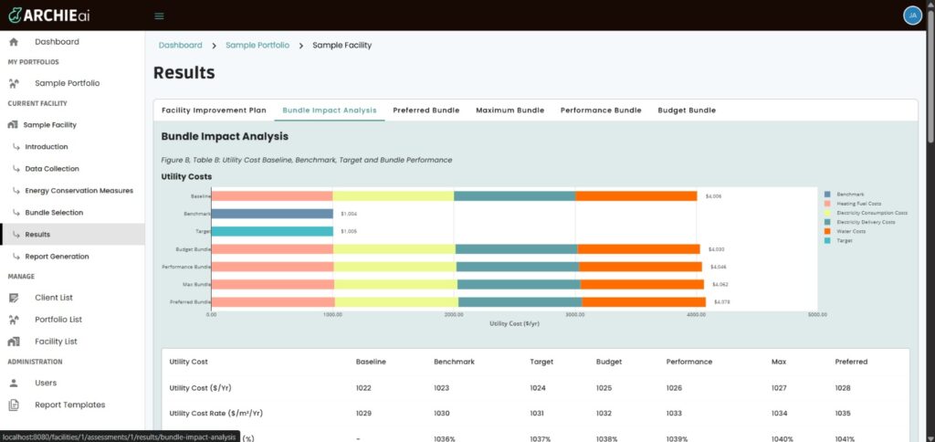Click the Dashboard breadcrumb link
Viewport: 935px width, 442px height.
tap(181, 45)
